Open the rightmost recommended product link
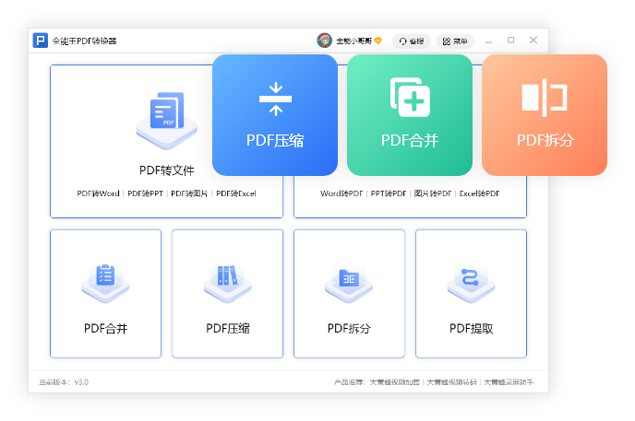Image resolution: width=635 pixels, height=421 pixels. coord(509,381)
